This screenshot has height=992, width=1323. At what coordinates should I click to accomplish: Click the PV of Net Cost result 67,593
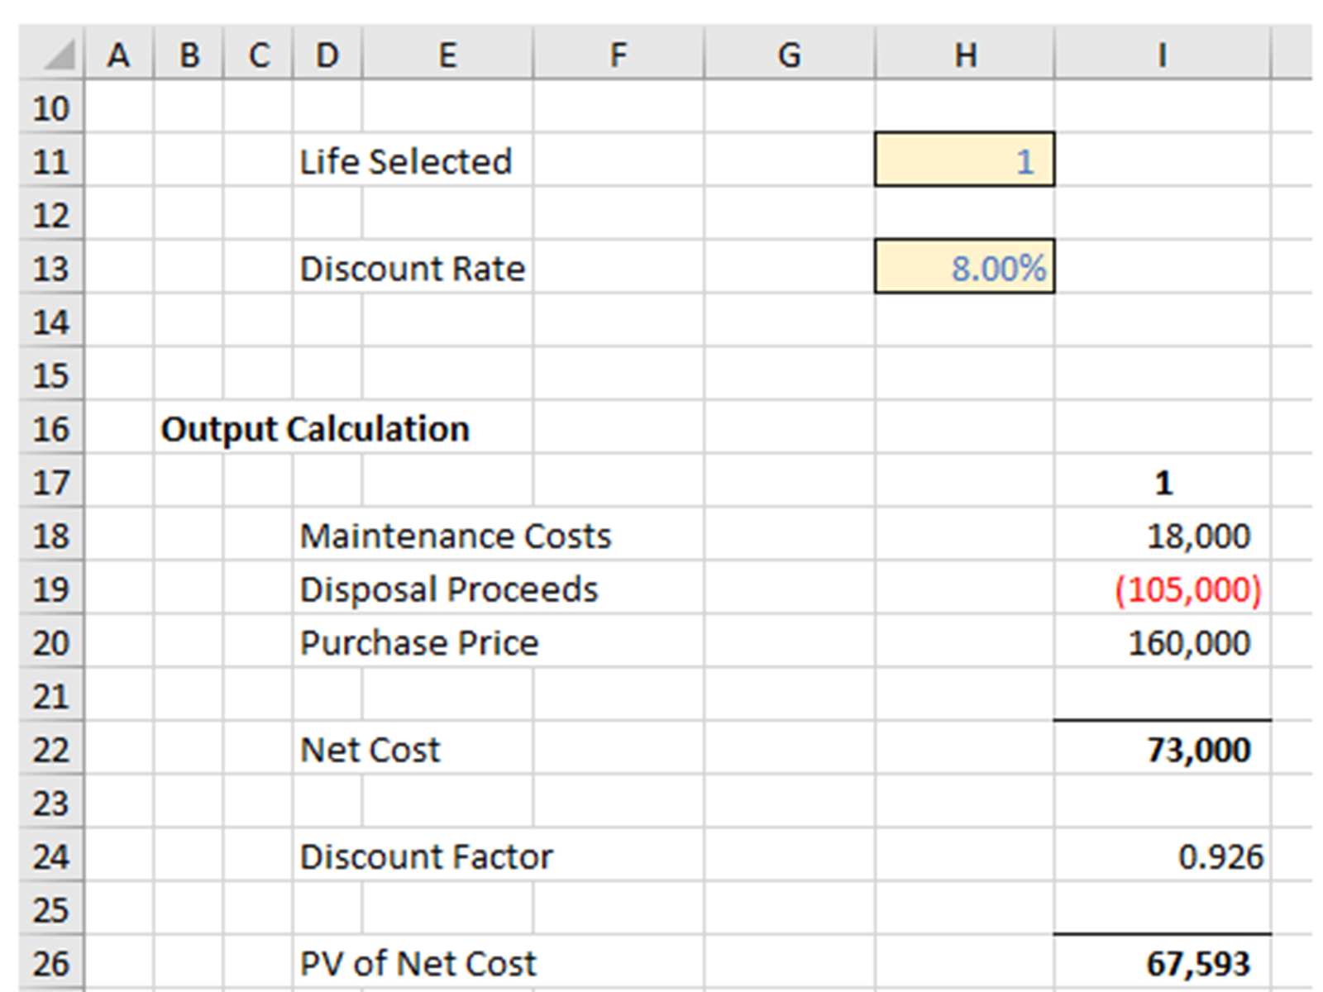coord(1162,964)
